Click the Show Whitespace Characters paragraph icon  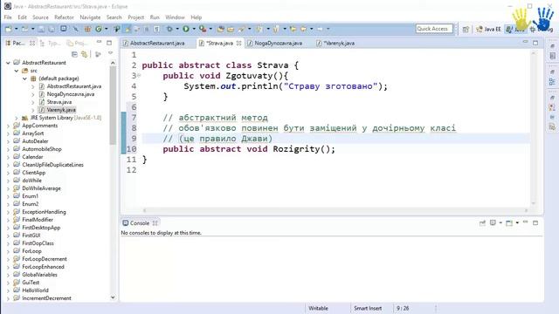pyautogui.click(x=156, y=29)
